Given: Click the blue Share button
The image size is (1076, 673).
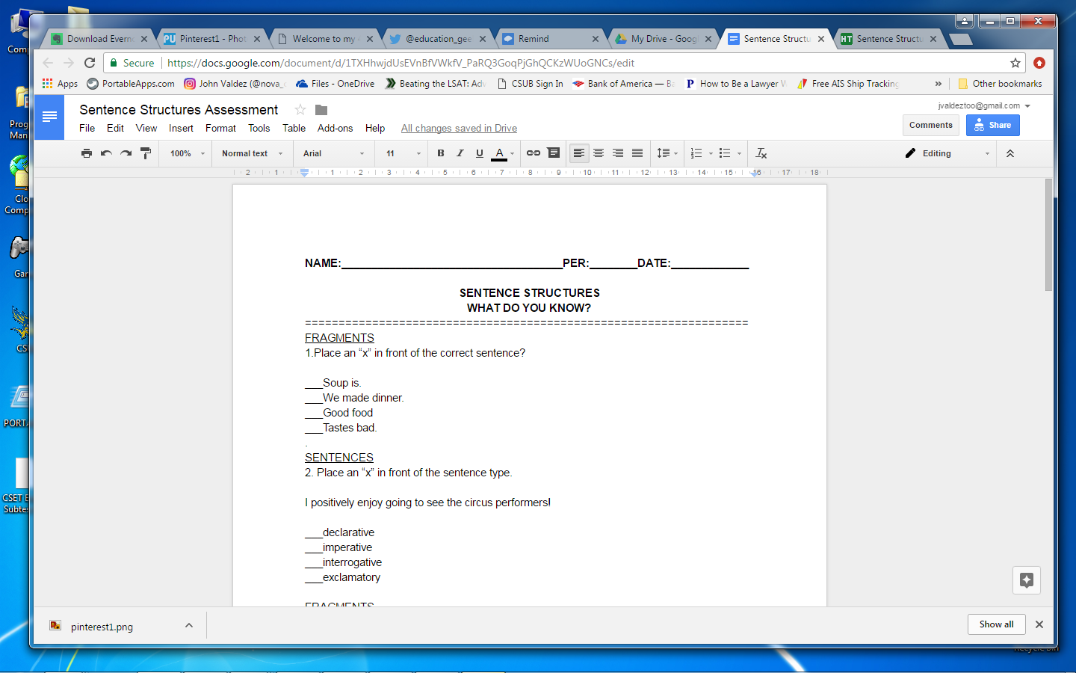Looking at the screenshot, I should pos(992,126).
